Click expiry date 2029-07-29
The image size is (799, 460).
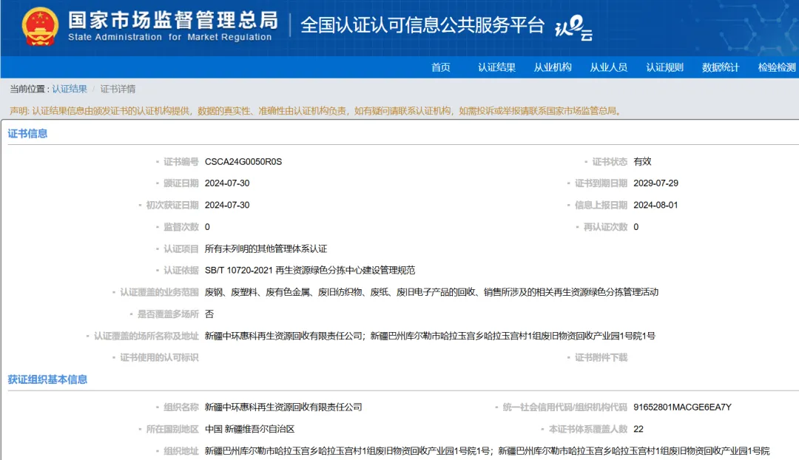(x=655, y=183)
